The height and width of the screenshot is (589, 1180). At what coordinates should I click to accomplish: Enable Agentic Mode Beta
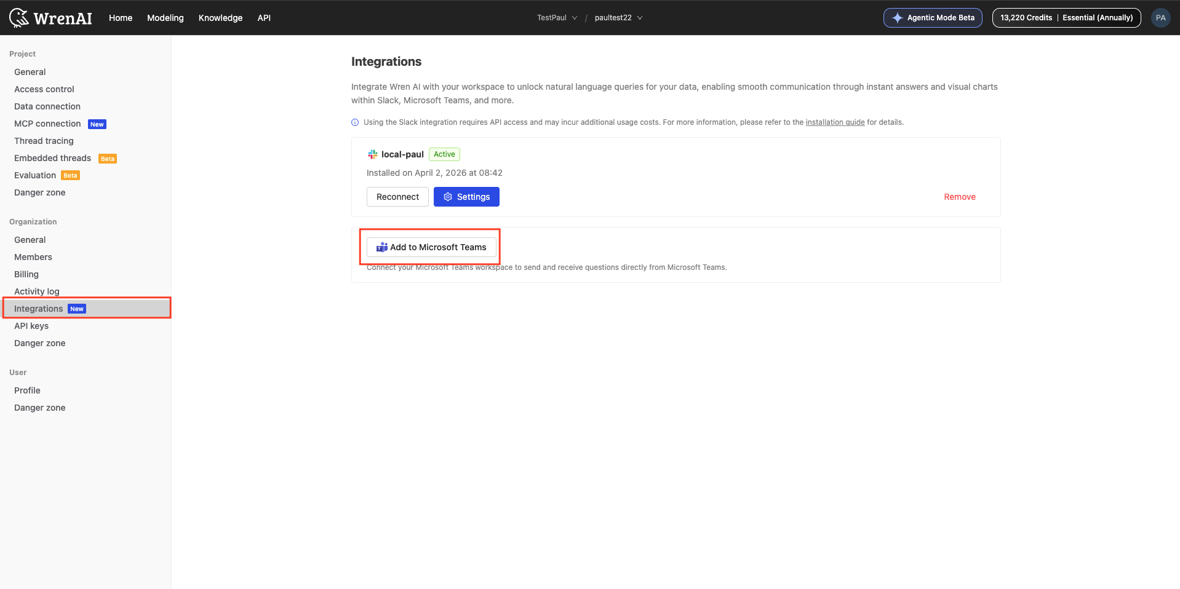click(933, 18)
